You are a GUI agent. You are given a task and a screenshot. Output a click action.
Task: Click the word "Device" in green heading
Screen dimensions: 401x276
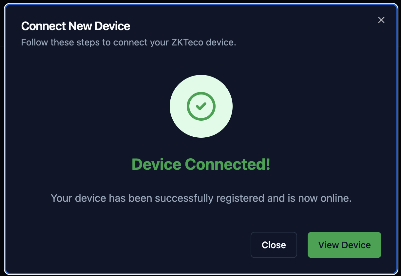156,164
